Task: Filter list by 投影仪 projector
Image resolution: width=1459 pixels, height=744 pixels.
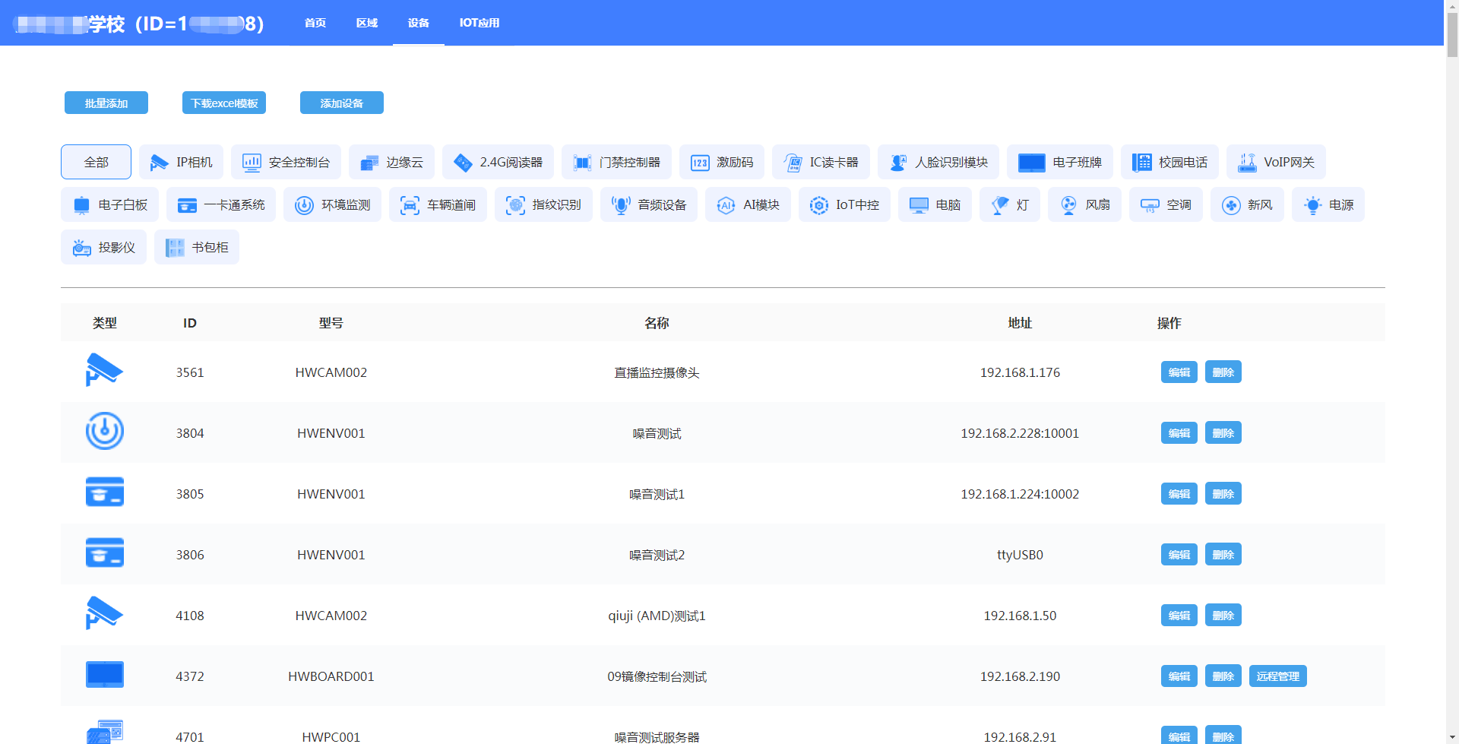Action: [103, 248]
